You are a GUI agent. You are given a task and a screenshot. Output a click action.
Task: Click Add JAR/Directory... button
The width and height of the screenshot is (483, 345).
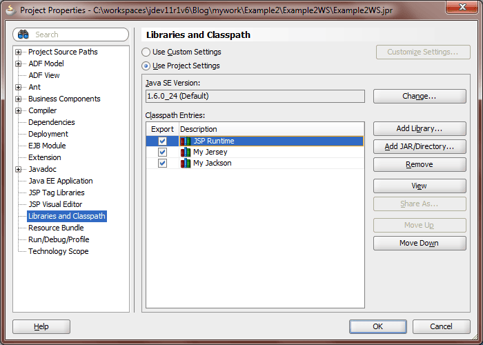pyautogui.click(x=420, y=146)
